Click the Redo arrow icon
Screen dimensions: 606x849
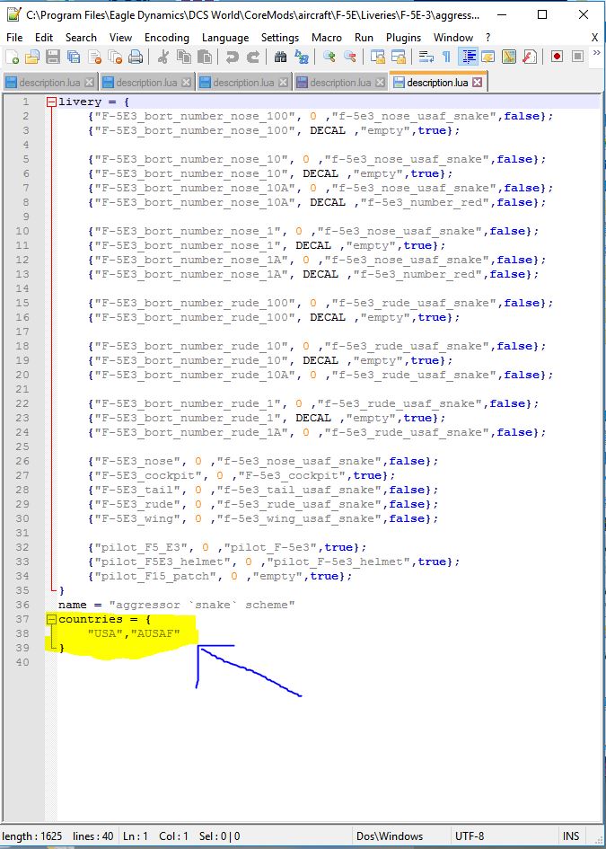click(x=252, y=57)
